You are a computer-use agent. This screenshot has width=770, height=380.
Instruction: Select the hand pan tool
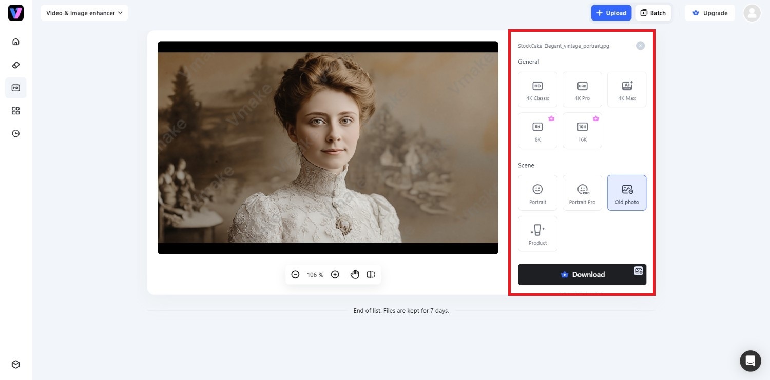pyautogui.click(x=355, y=275)
